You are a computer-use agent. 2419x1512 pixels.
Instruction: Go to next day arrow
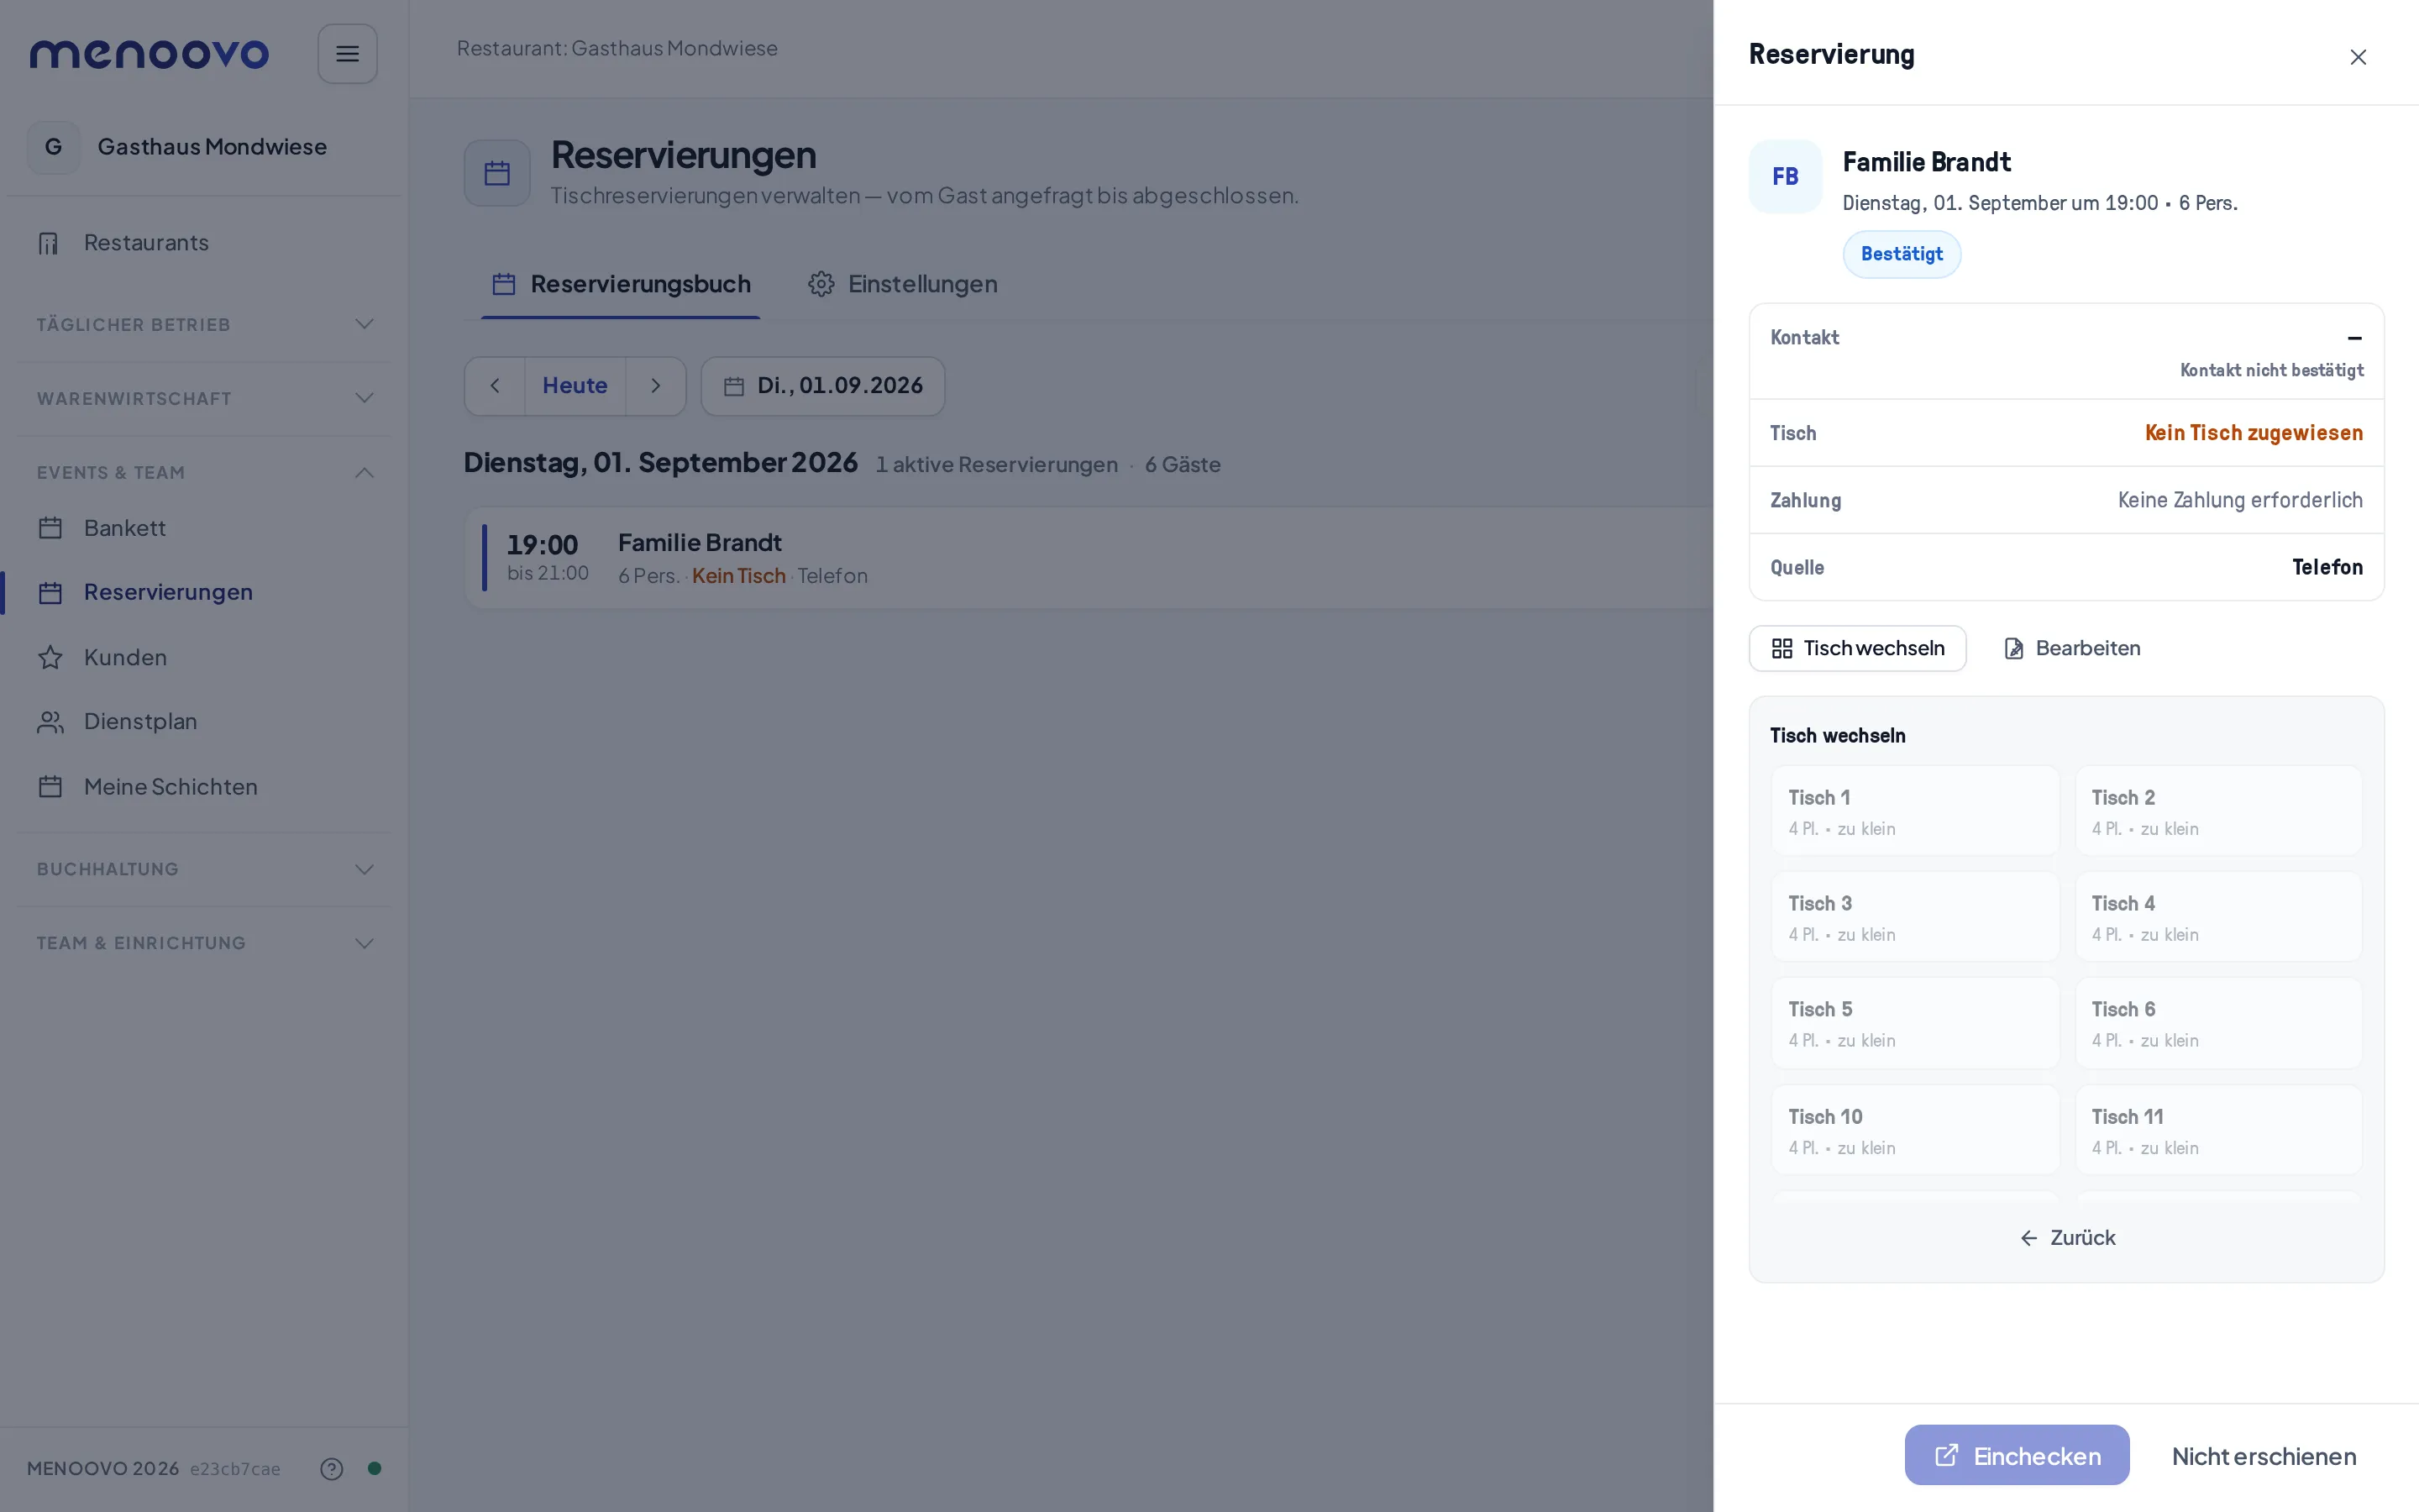[x=656, y=386]
